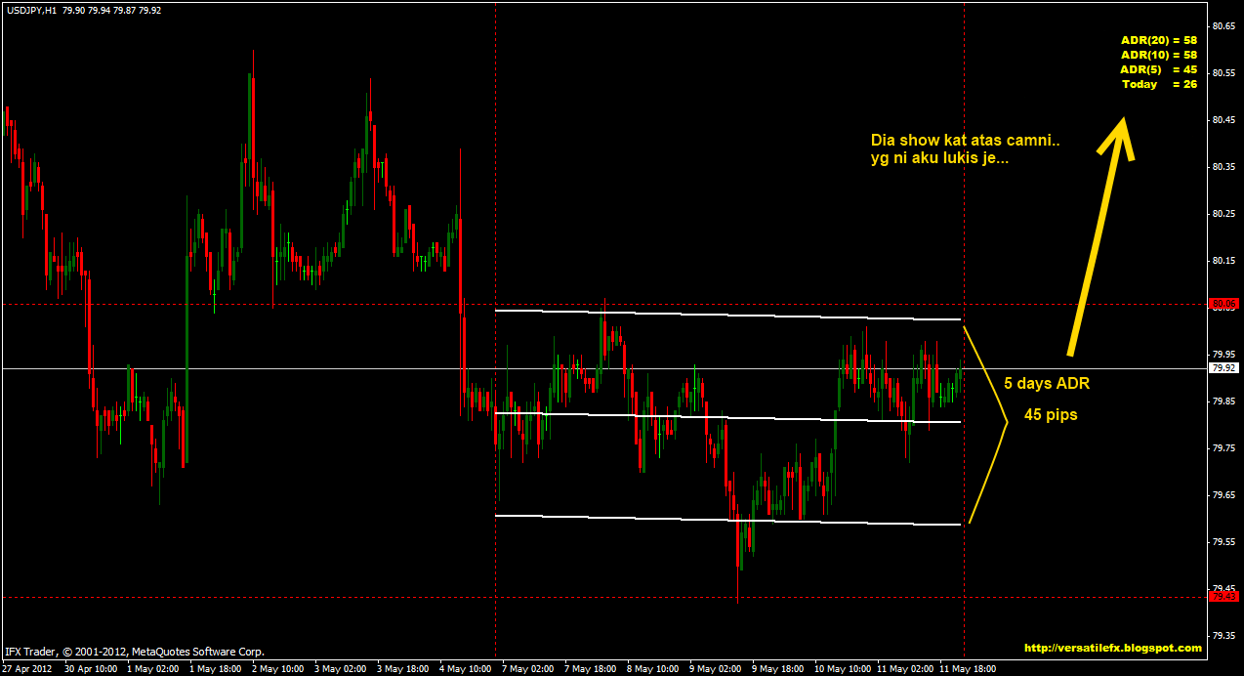Viewport: 1244px width, 676px height.
Task: Click 80.15 on the price axis
Action: [1224, 261]
